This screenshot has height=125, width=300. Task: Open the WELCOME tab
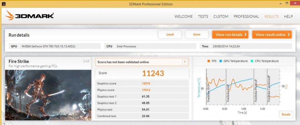[183, 16]
